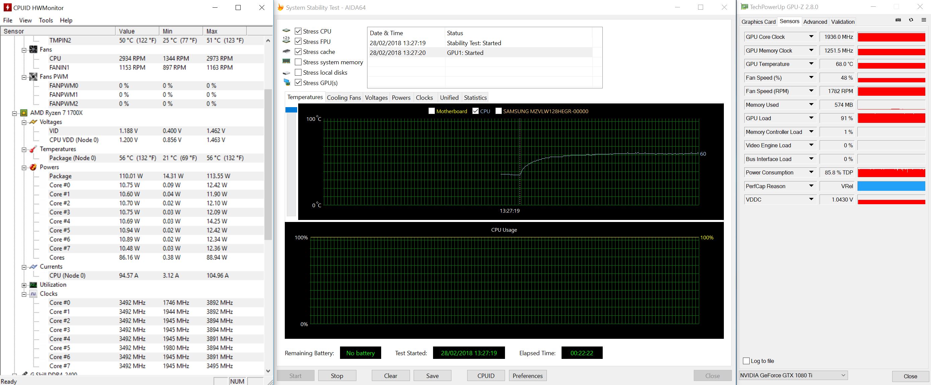Open the GPU-Z hamburger menu icon

point(923,20)
